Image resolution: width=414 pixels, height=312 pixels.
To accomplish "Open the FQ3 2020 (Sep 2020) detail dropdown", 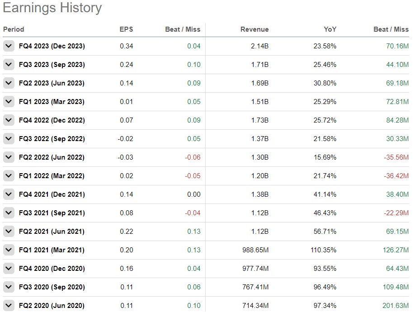I will tap(9, 287).
